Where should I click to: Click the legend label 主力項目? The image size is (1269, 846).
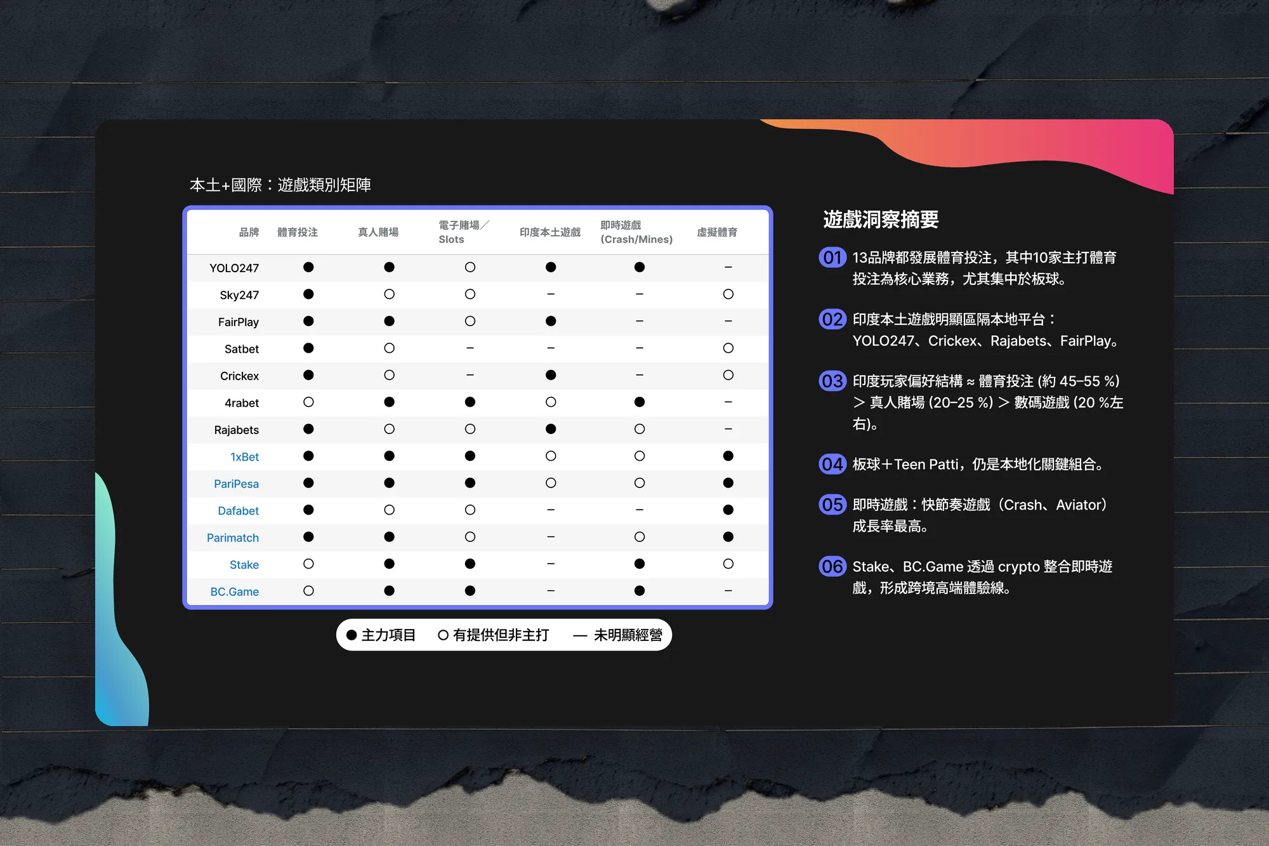click(x=388, y=635)
